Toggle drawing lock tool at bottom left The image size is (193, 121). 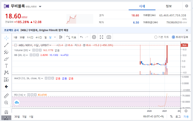6,118
